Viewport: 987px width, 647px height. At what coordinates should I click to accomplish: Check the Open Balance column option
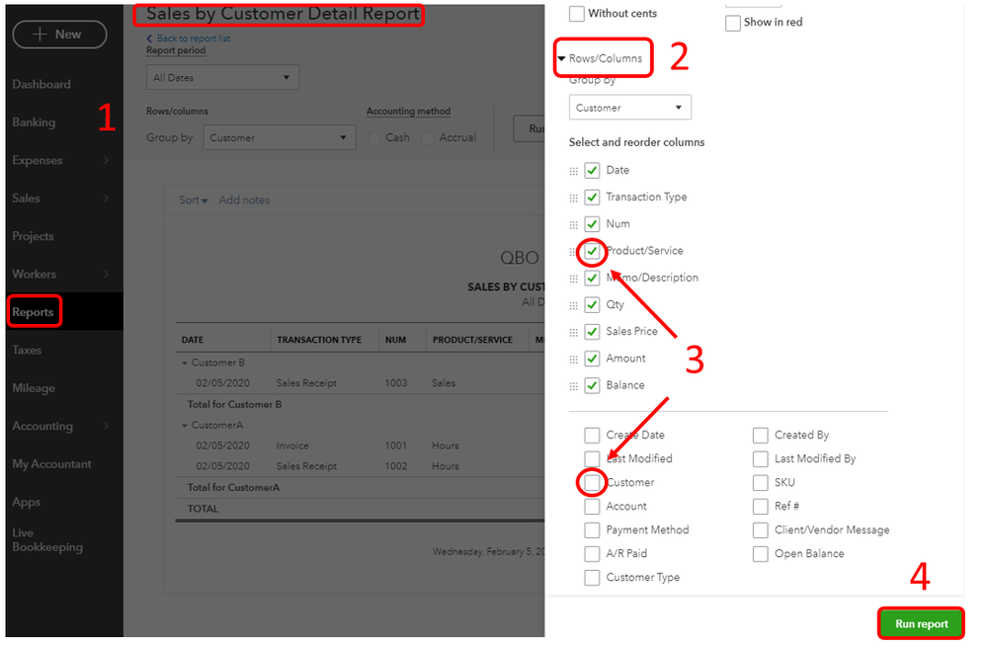click(x=761, y=554)
